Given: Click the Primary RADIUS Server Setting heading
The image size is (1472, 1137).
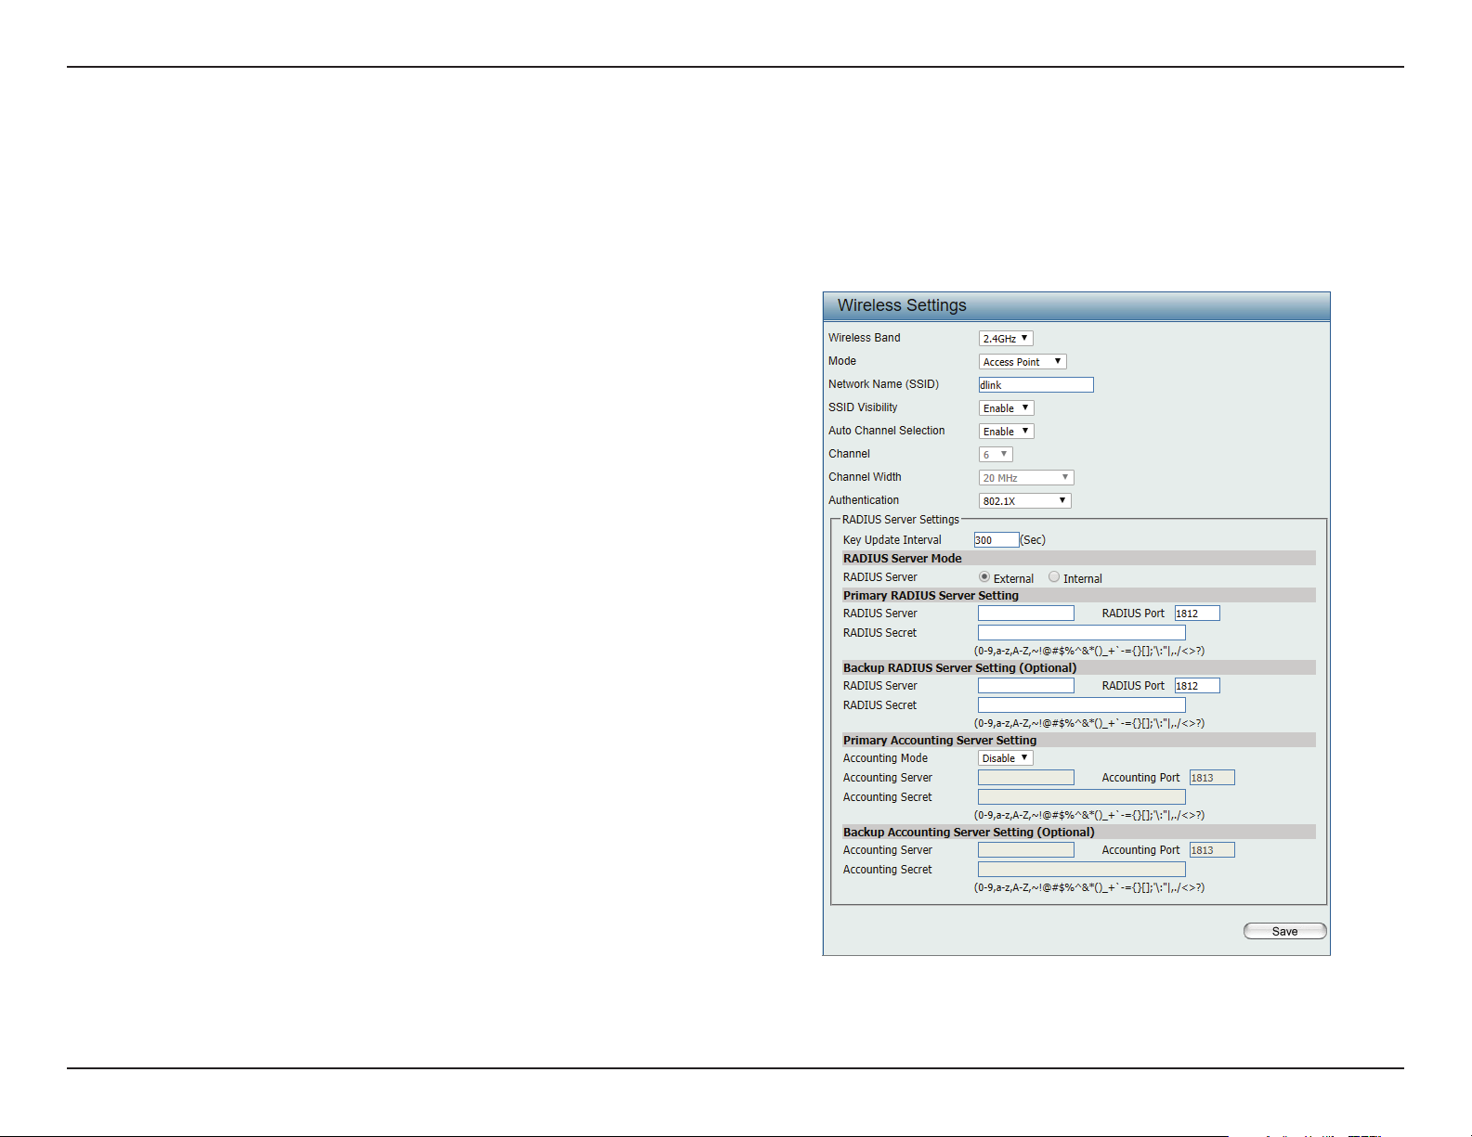Looking at the screenshot, I should pyautogui.click(x=931, y=596).
